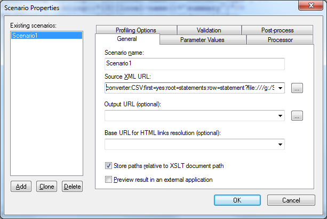
Task: Clone the selected scenario
Action: click(47, 187)
